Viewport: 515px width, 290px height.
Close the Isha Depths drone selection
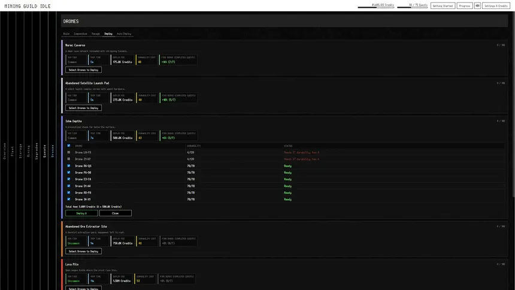coord(116,213)
